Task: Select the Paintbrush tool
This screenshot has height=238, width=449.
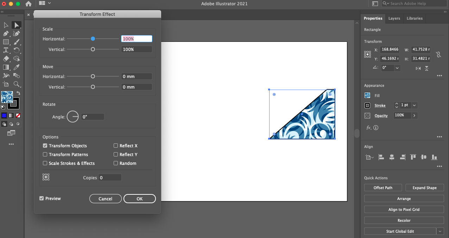Action: pos(17,42)
